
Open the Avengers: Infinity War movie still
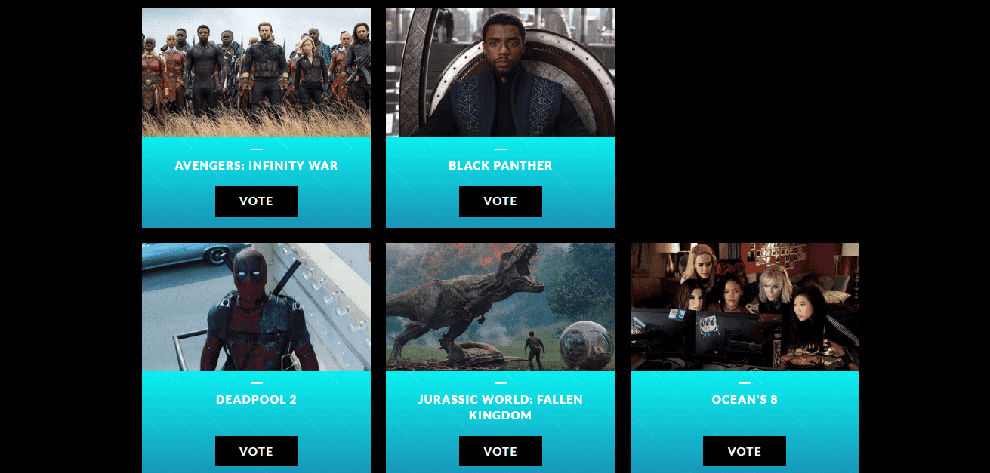tap(256, 72)
